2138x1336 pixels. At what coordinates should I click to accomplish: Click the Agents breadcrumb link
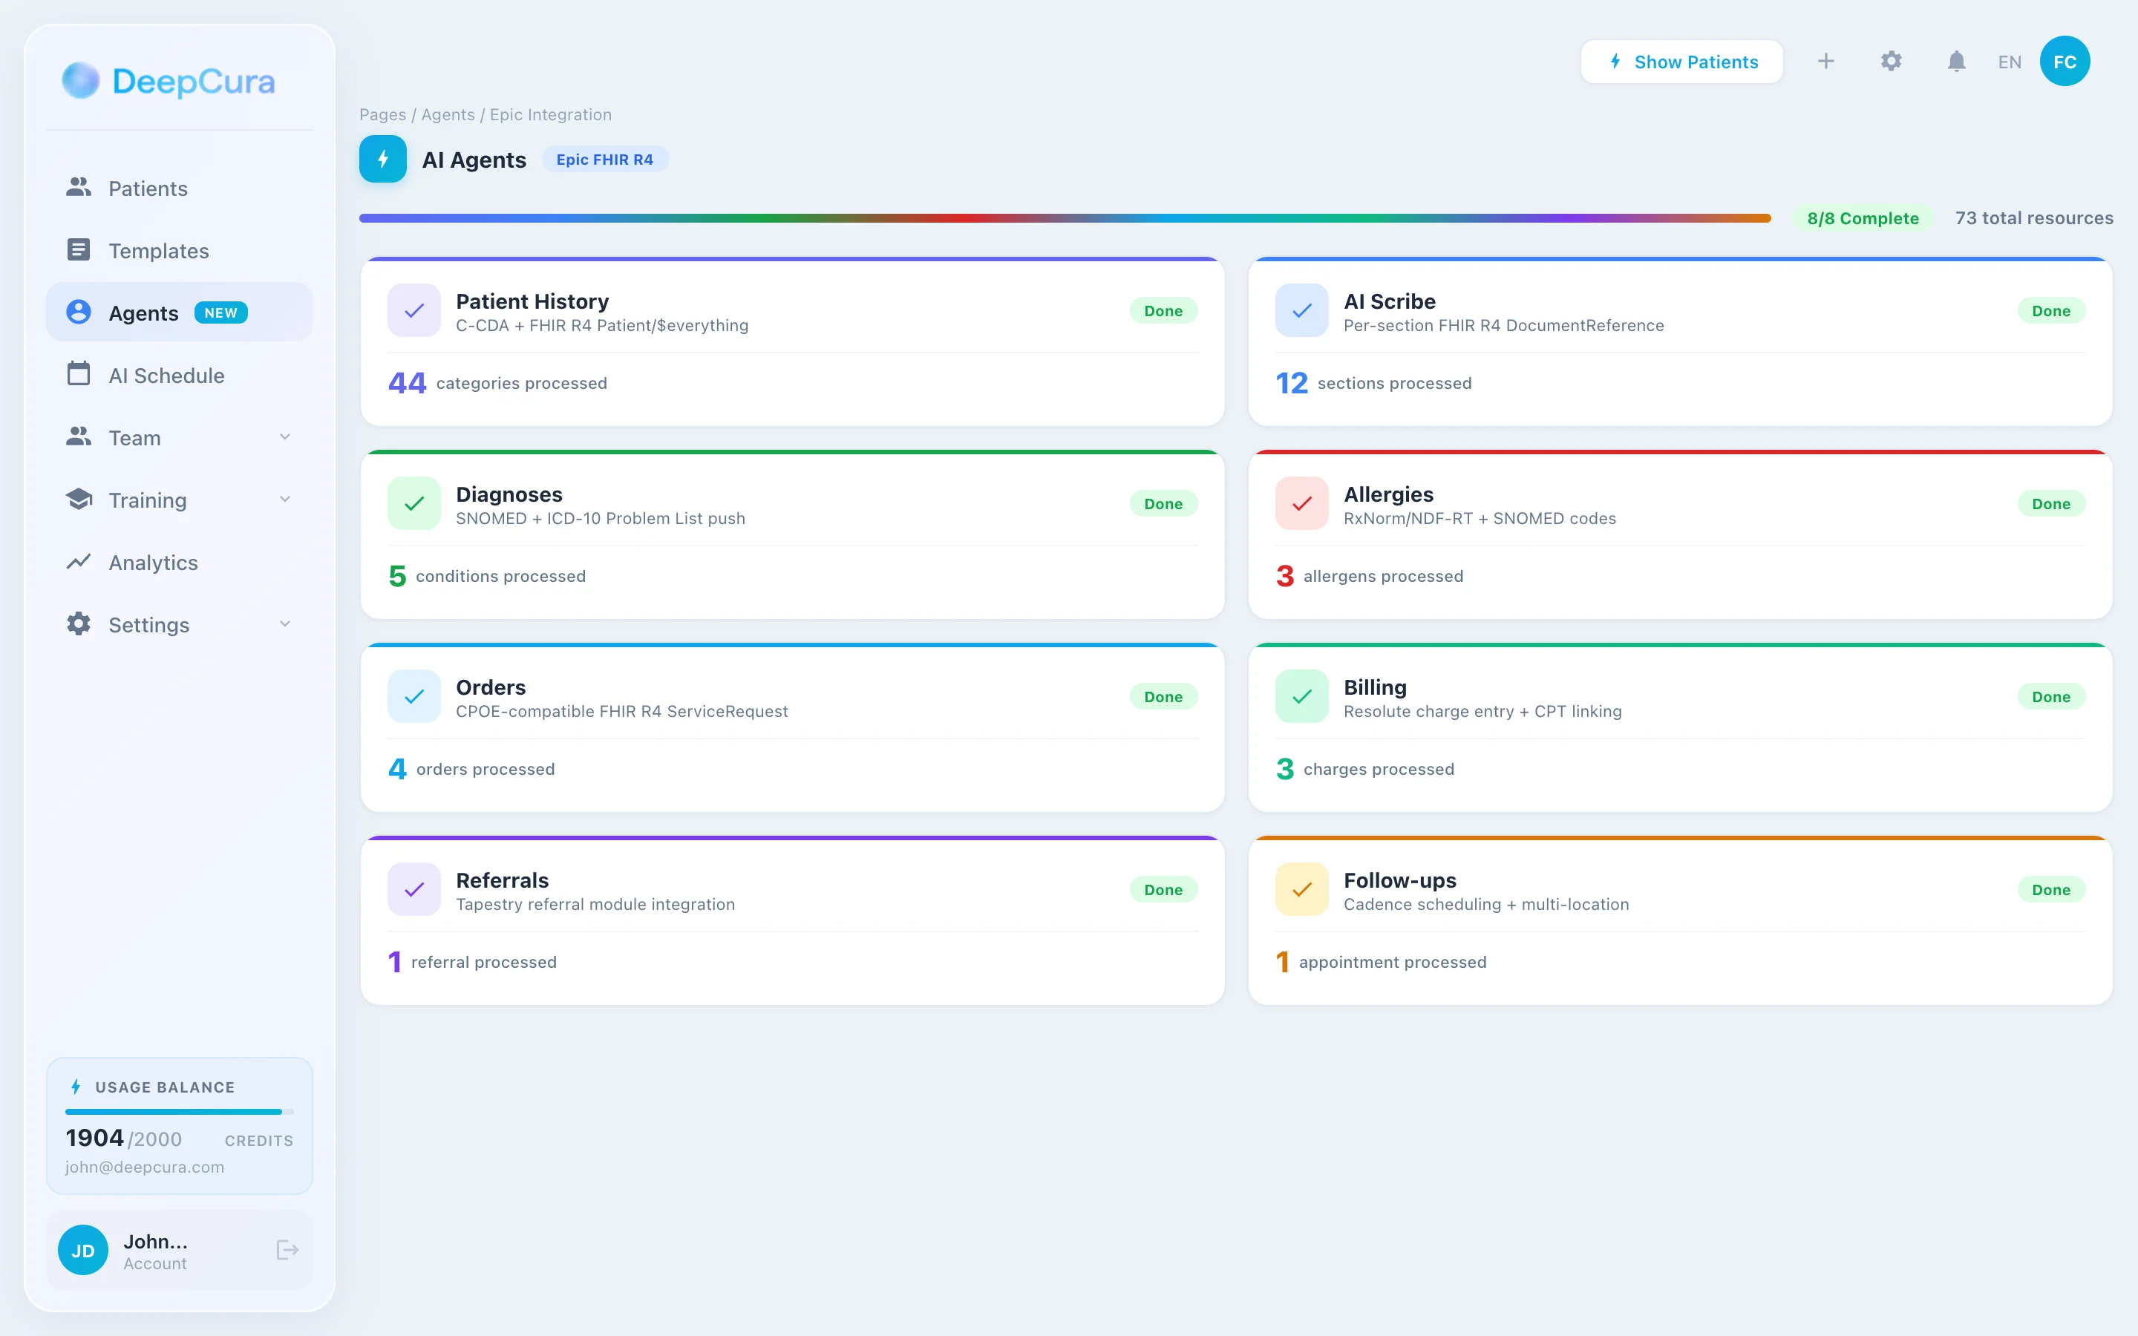[447, 115]
